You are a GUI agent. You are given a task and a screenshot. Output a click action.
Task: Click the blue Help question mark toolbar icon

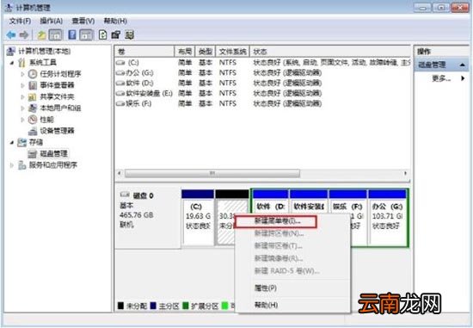tap(72, 34)
